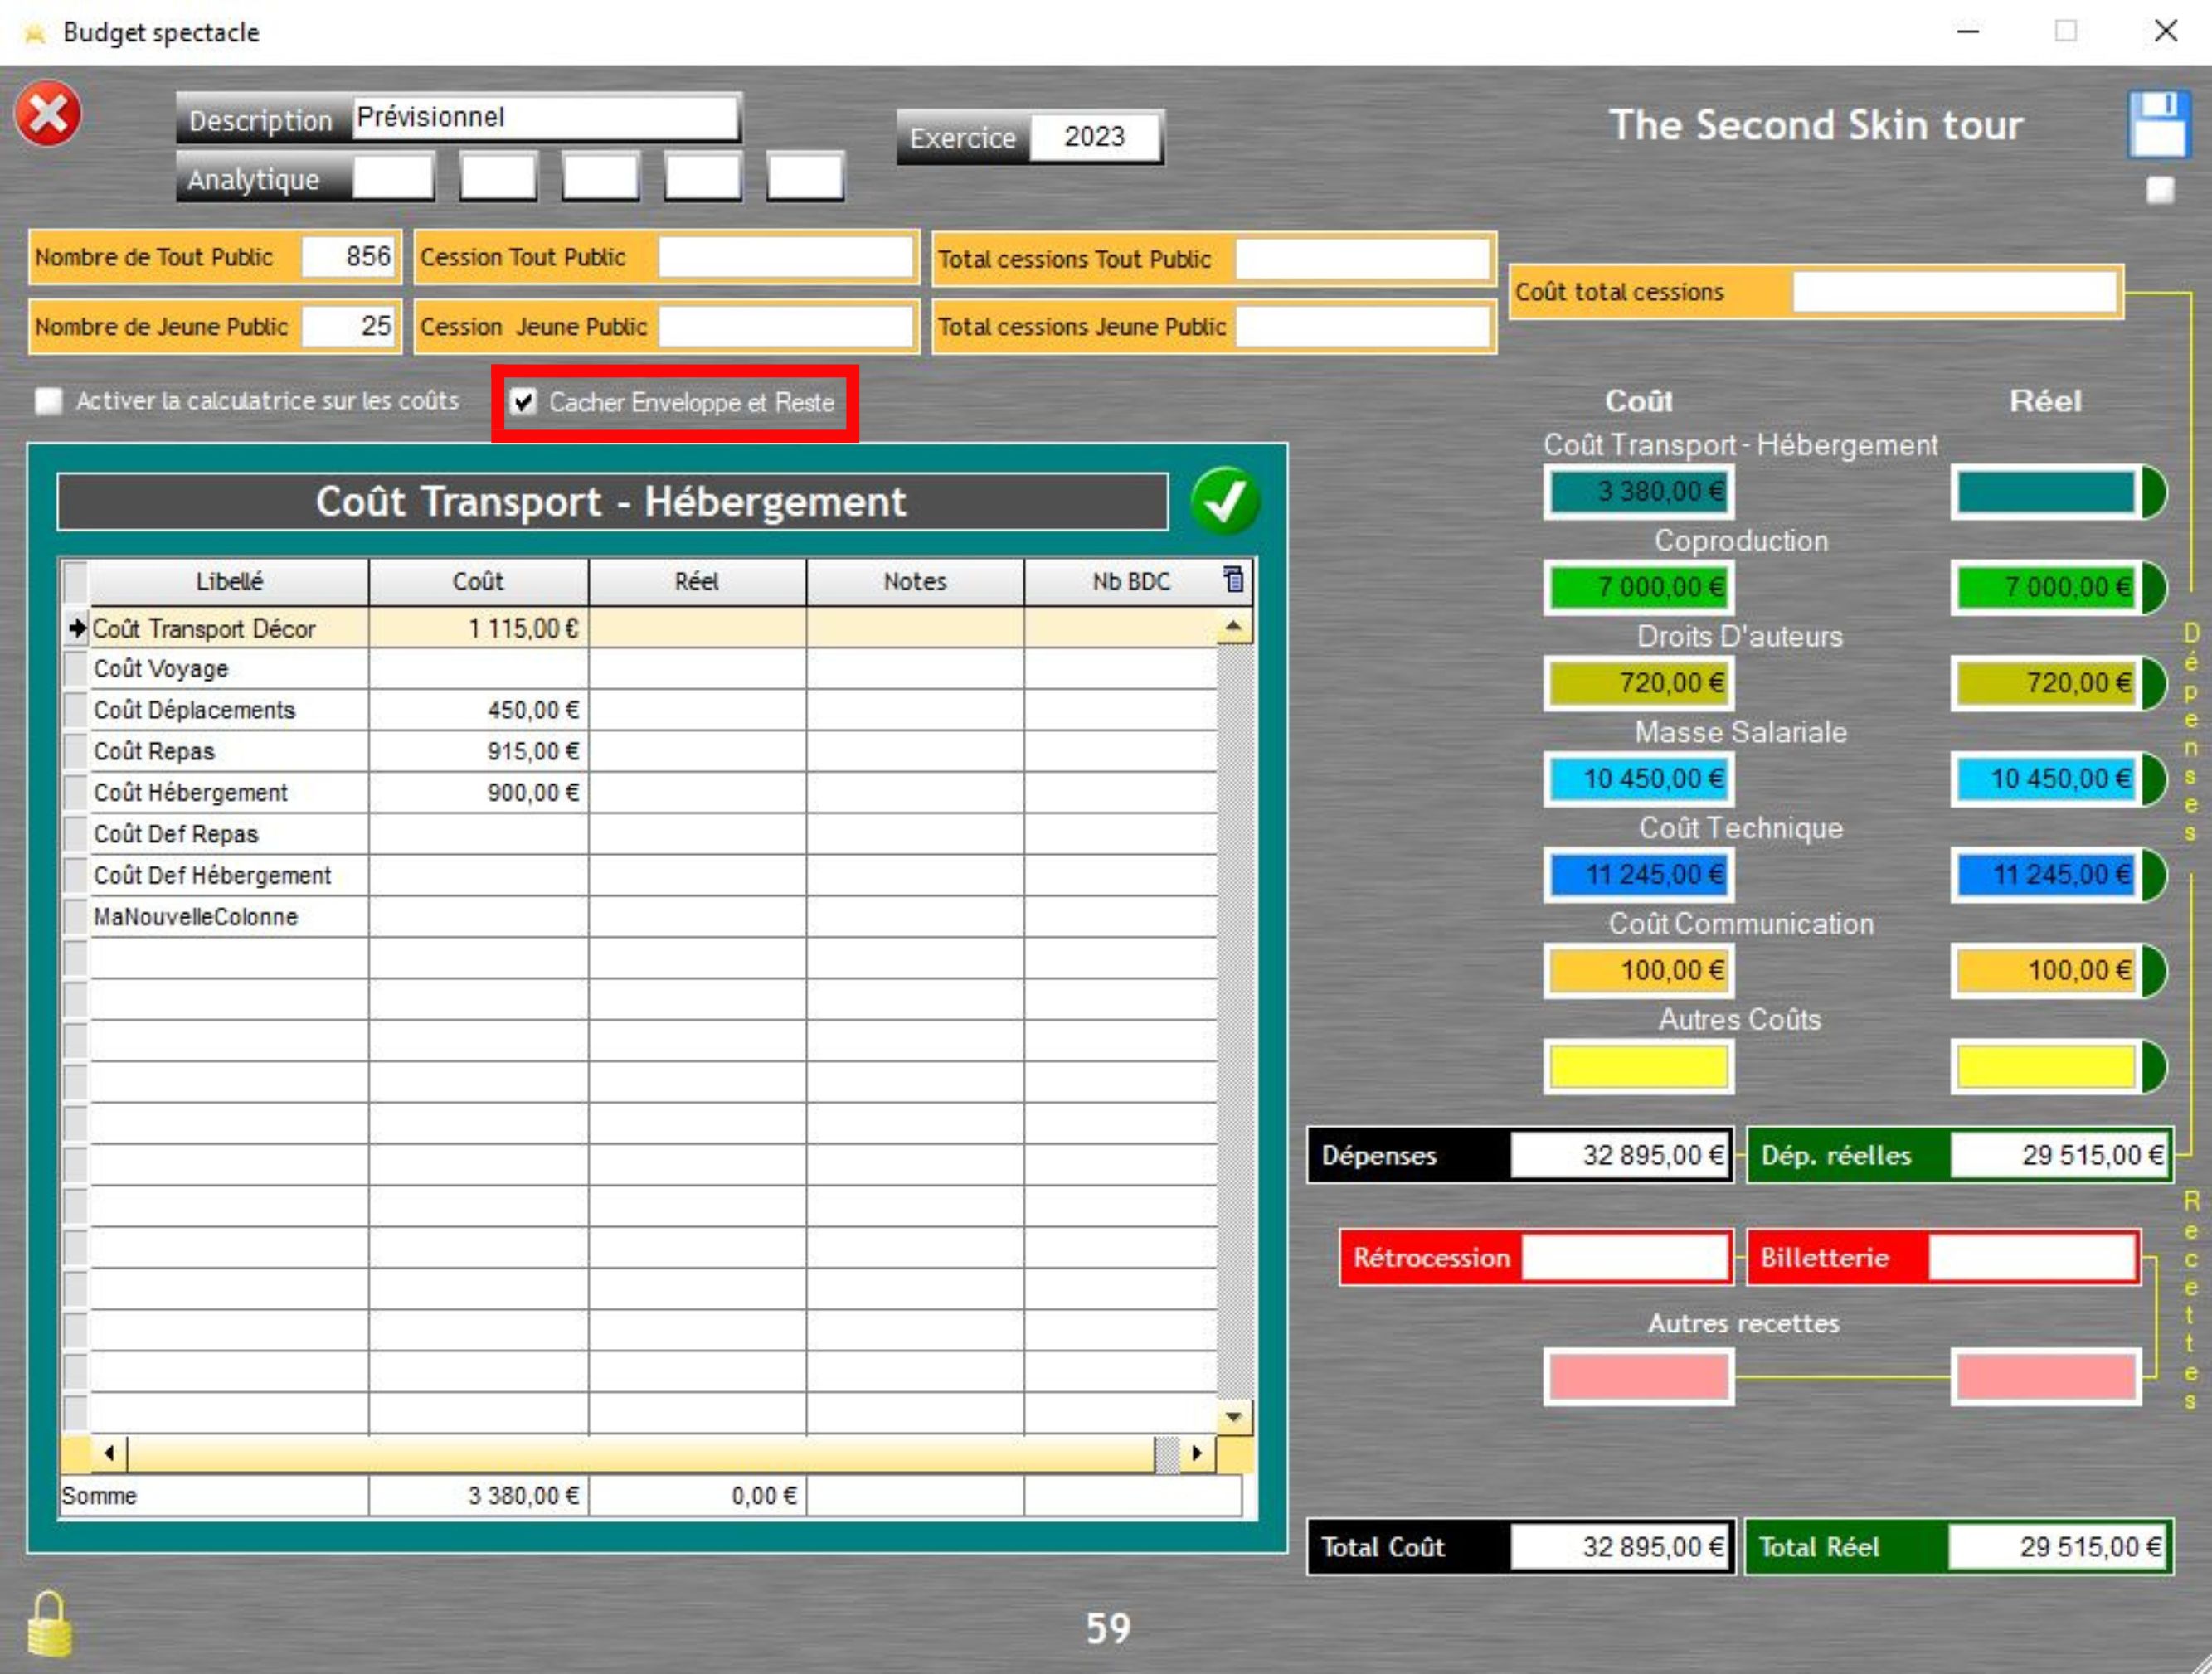Click orange Coût Communication Coût 100,00 € box
The height and width of the screenshot is (1674, 2212).
pyautogui.click(x=1638, y=972)
